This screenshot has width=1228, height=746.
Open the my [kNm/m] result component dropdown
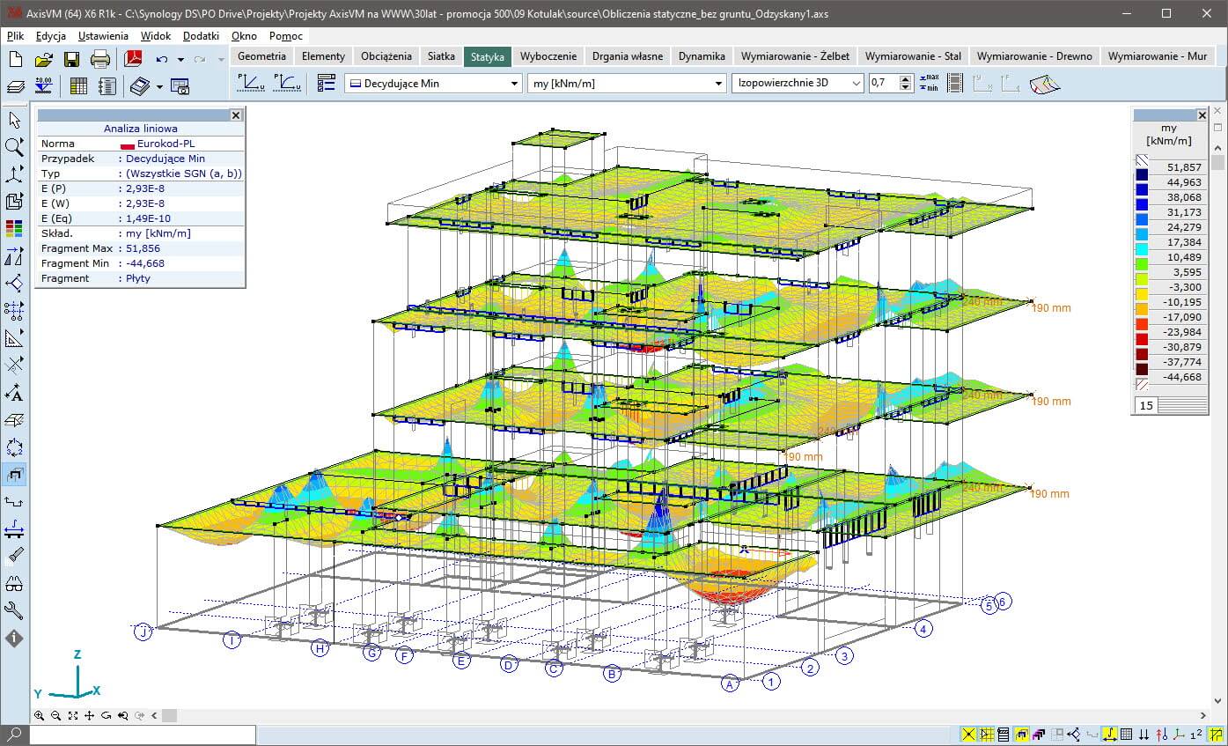(718, 83)
